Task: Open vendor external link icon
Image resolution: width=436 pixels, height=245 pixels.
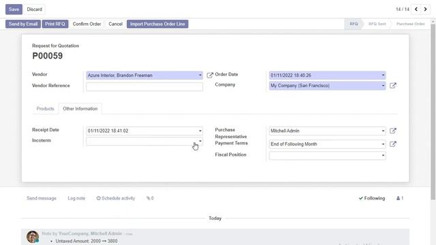Action: tap(210, 75)
